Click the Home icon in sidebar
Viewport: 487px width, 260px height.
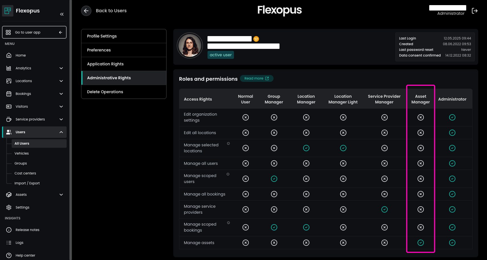(9, 55)
